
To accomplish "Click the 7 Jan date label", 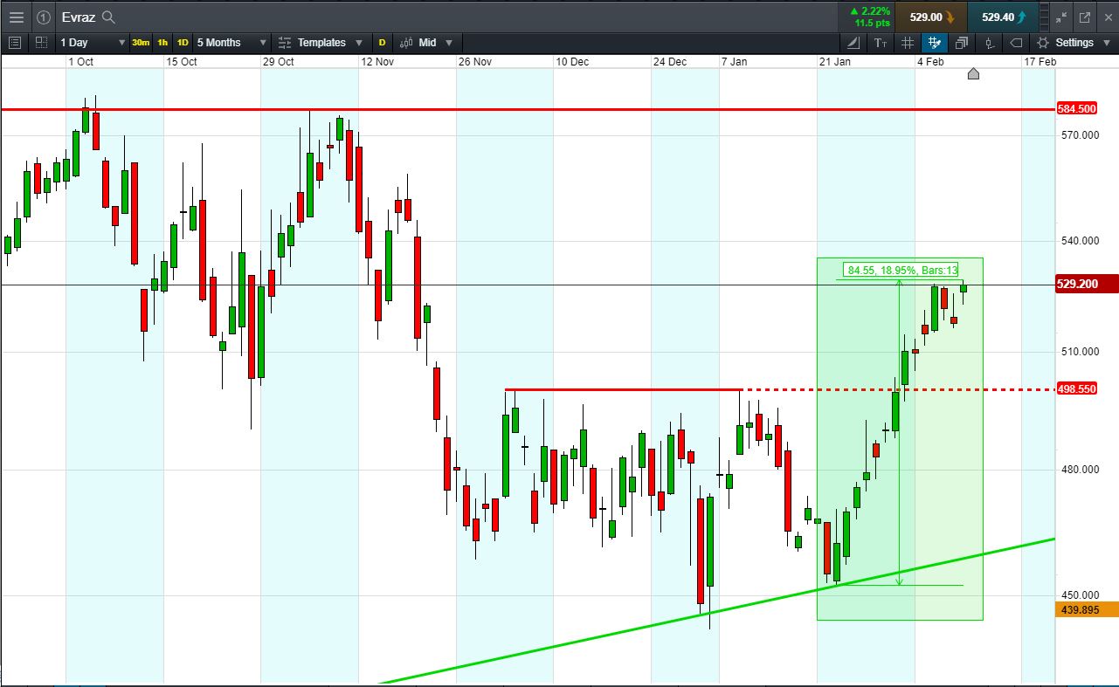I will point(734,62).
